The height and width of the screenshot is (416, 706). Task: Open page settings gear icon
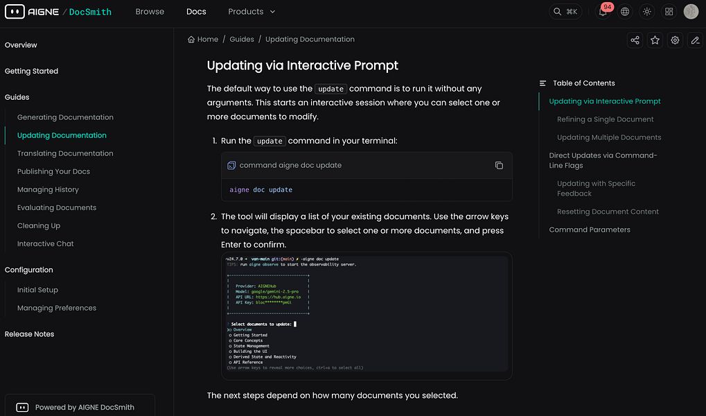(675, 40)
